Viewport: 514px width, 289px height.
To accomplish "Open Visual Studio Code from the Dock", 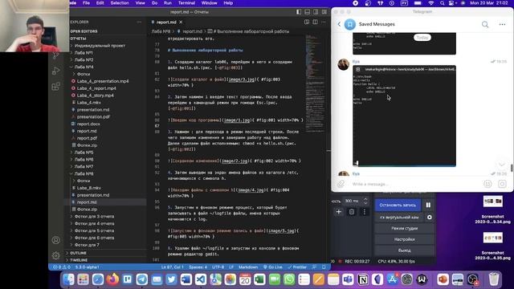I will pyautogui.click(x=201, y=279).
